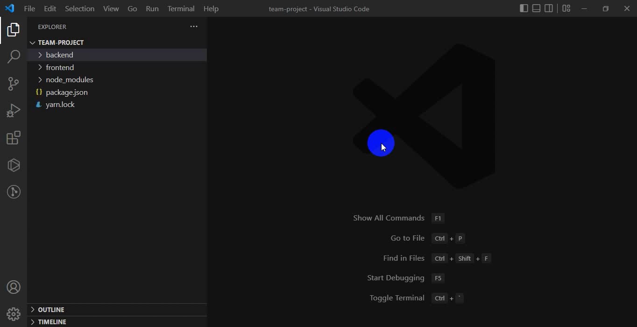Viewport: 637px width, 327px height.
Task: Click the team-project window title text
Action: (x=319, y=8)
